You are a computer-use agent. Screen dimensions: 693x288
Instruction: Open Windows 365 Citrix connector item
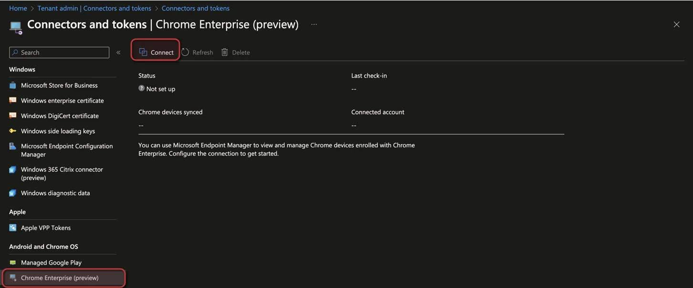(63, 174)
